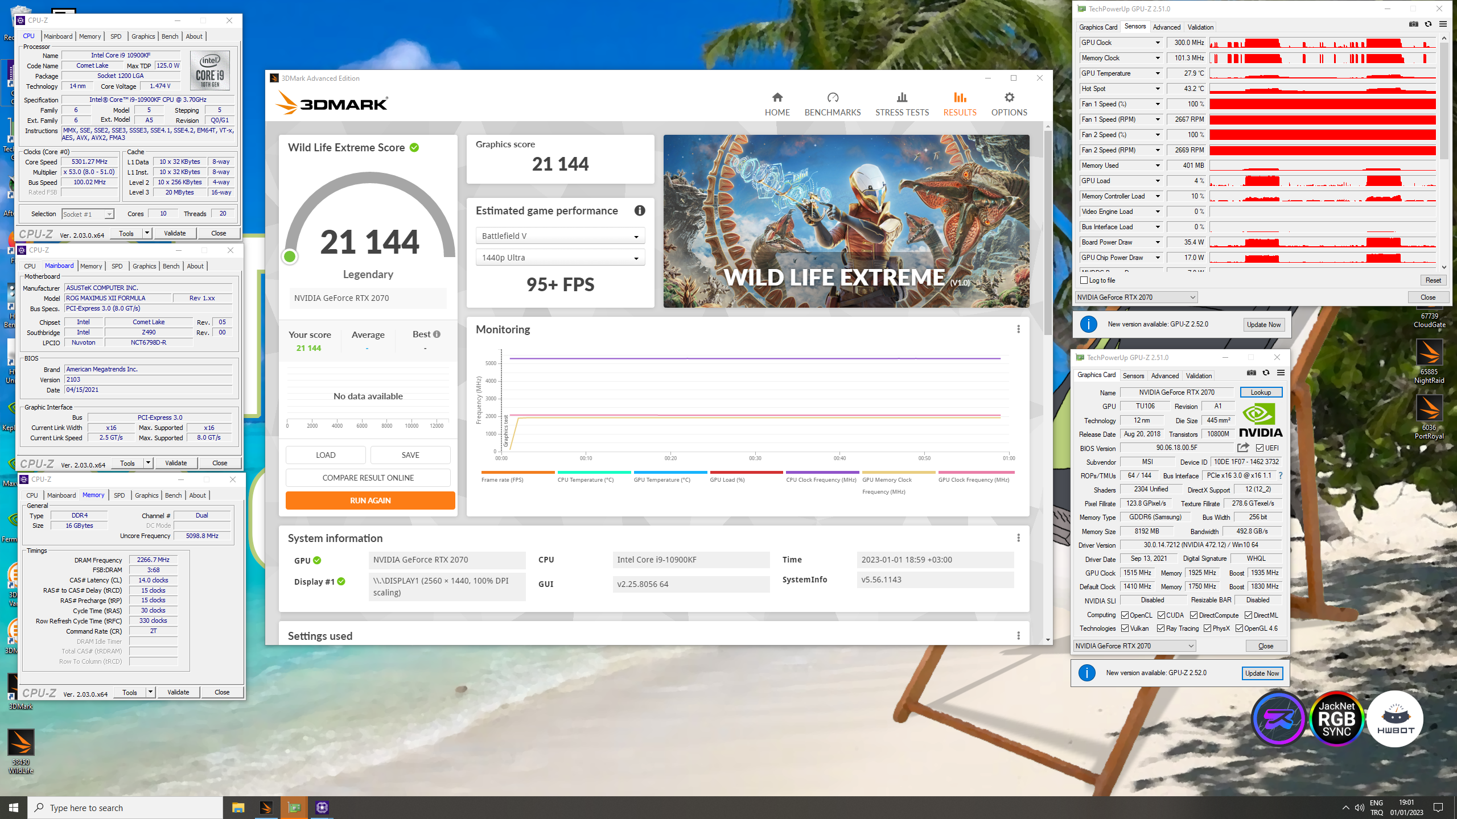Switch to Bench tab in CPU-Z CPU window
Viewport: 1457px width, 819px height.
tap(170, 36)
